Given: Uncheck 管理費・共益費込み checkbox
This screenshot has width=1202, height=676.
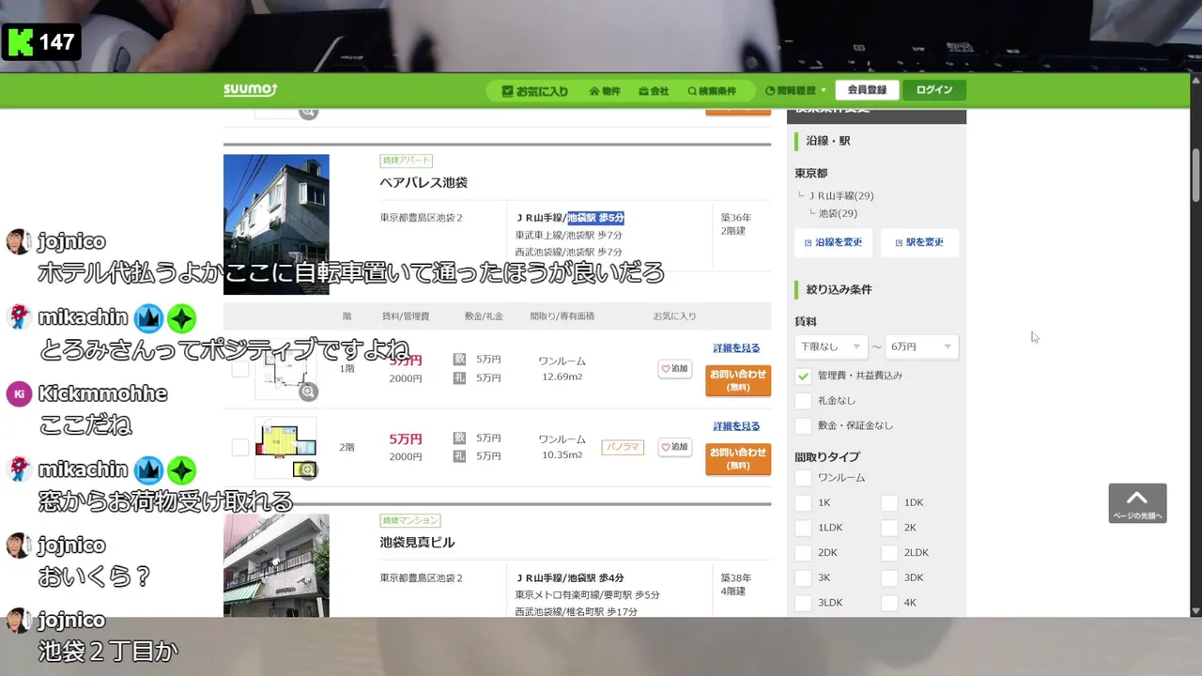Looking at the screenshot, I should (803, 376).
